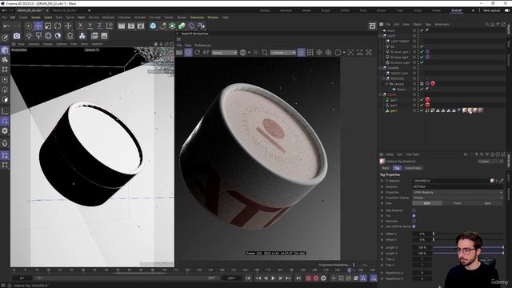
Task: Open the Select menu in the menu bar
Action: [x=48, y=18]
